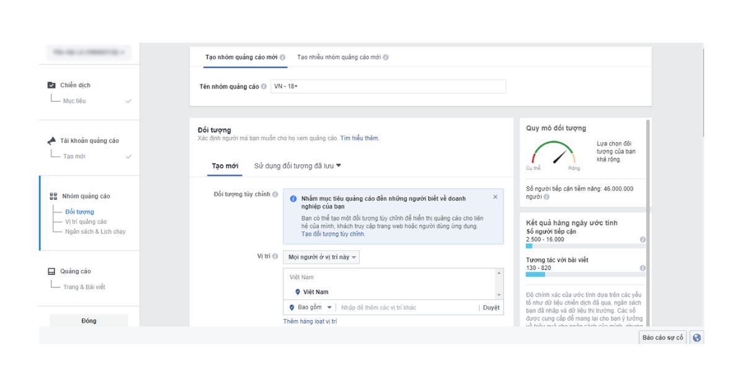Screen dimensions: 743x387
Task: Open the Tìm hiểu thêm link
Action: click(359, 138)
